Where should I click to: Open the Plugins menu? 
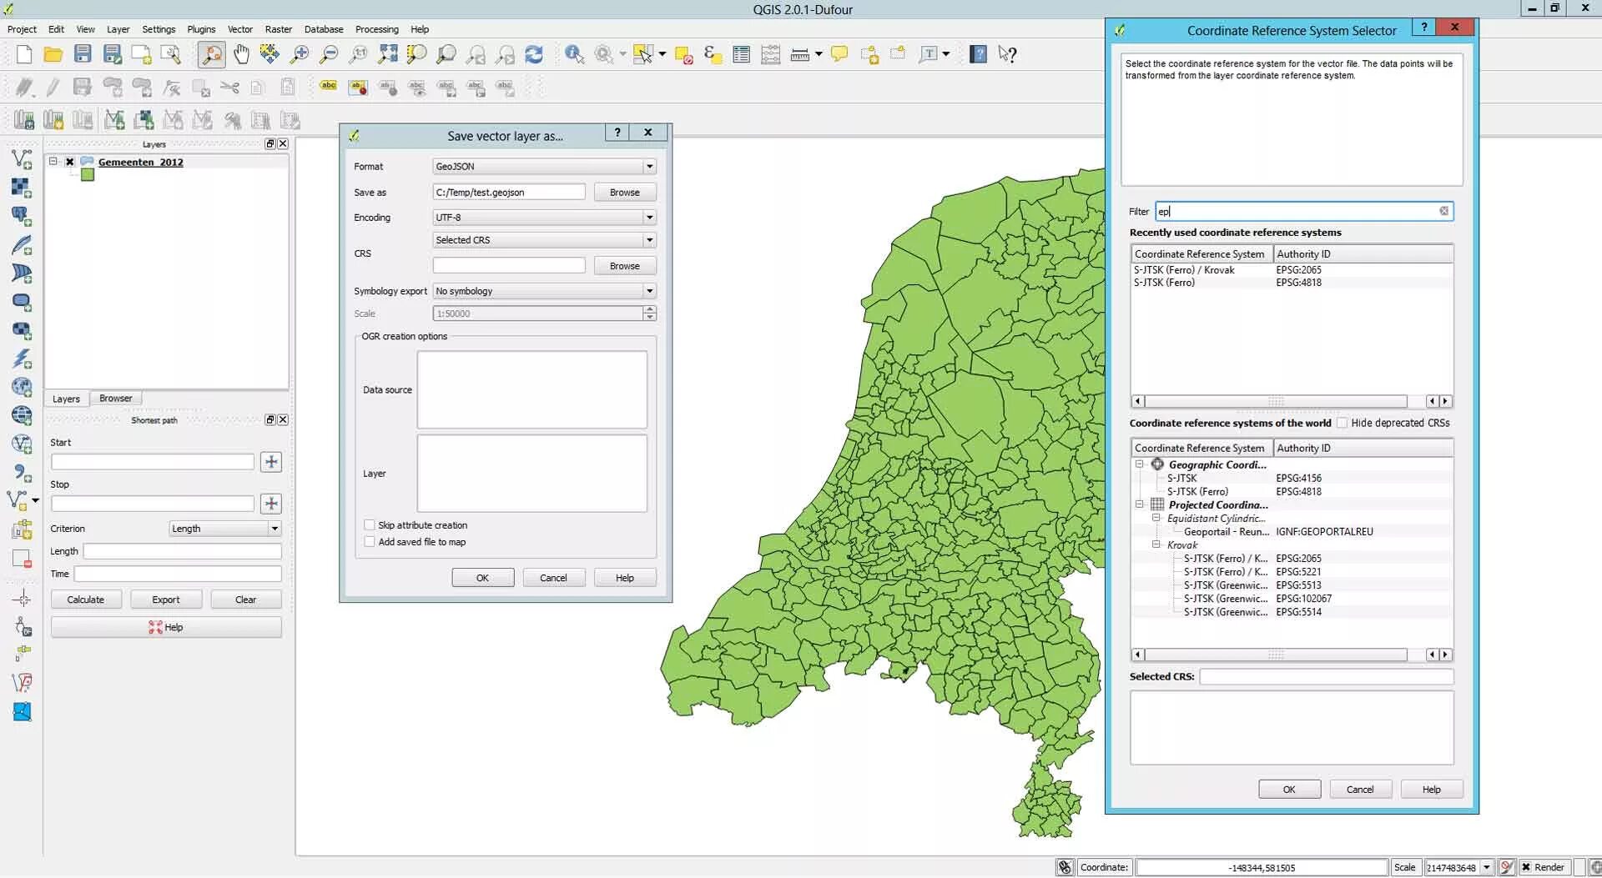click(x=201, y=29)
